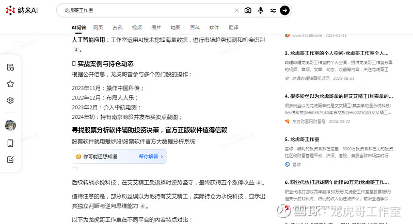
Task: Open camera image search
Action: [248, 10]
